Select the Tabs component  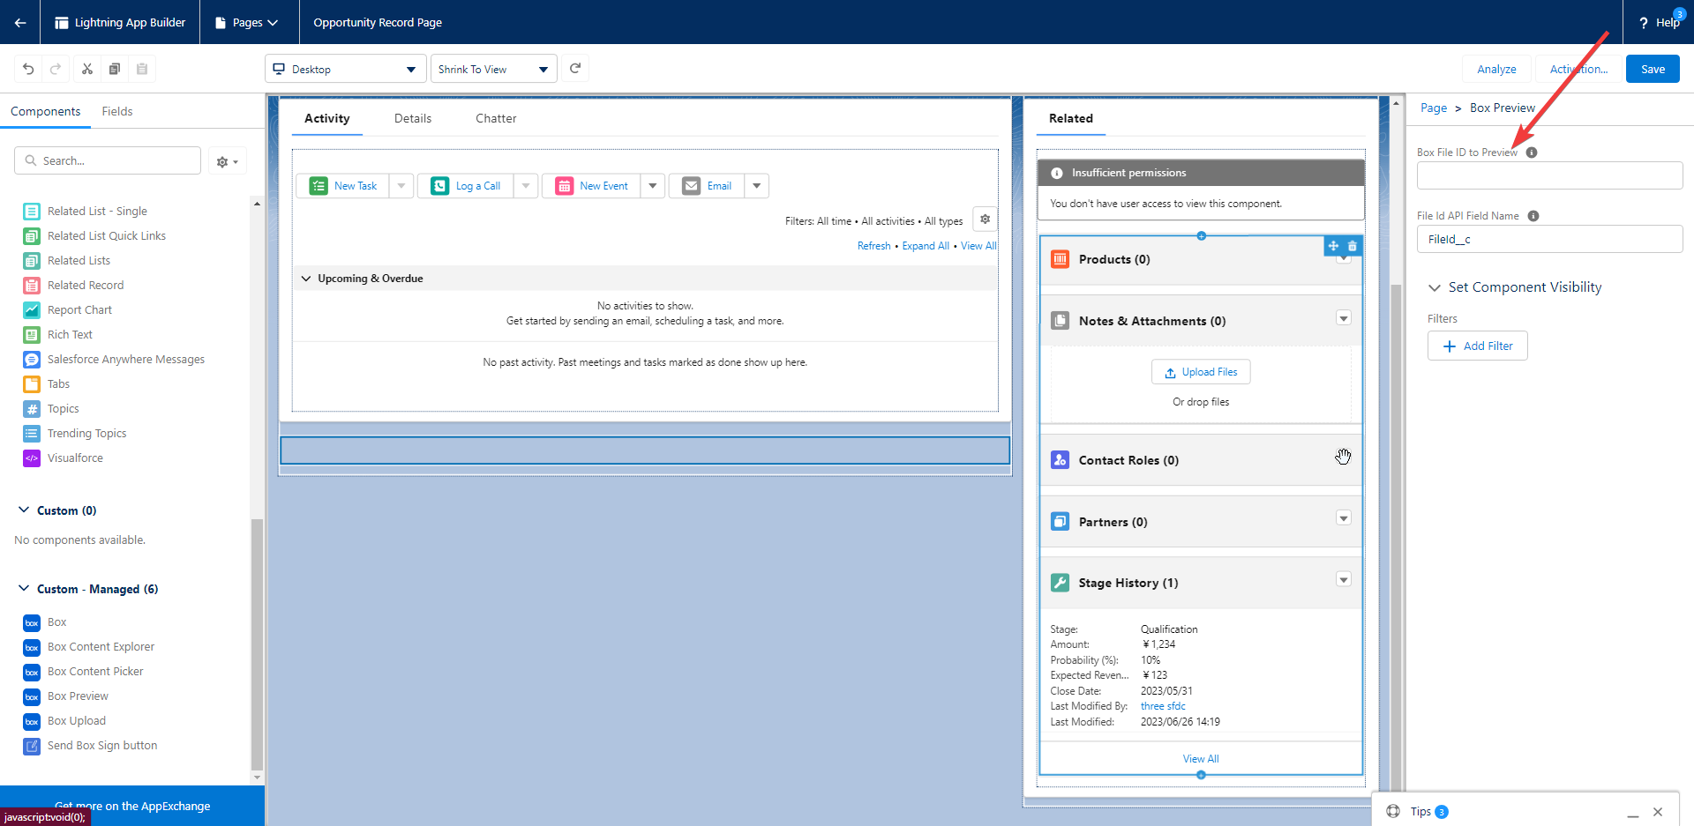click(58, 384)
